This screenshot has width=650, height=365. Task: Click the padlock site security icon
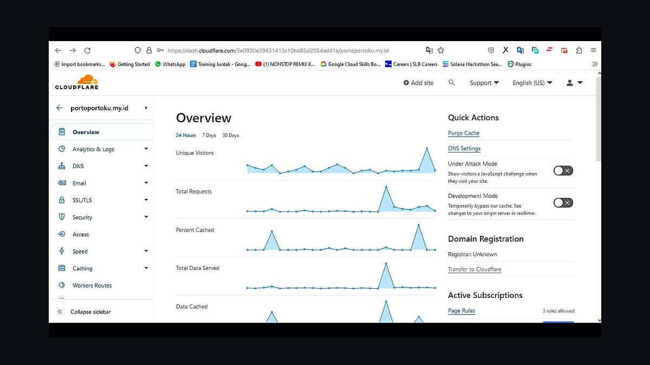pyautogui.click(x=149, y=50)
